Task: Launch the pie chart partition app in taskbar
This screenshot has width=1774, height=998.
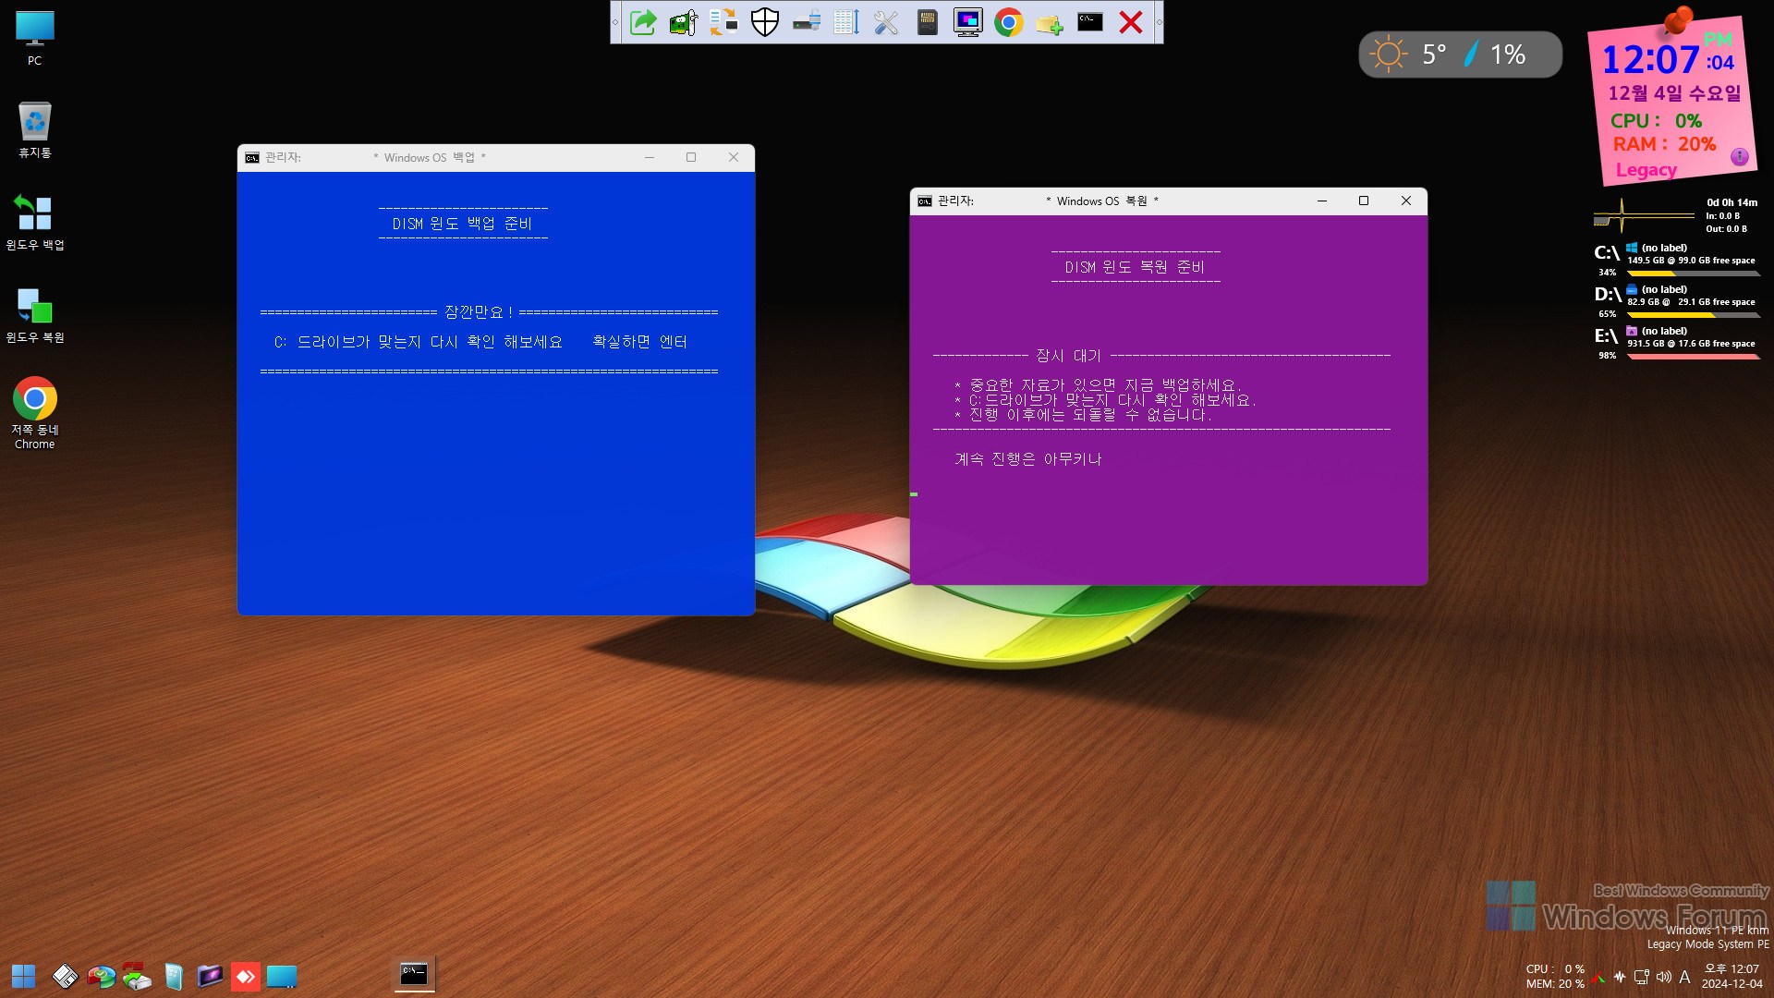Action: point(101,976)
